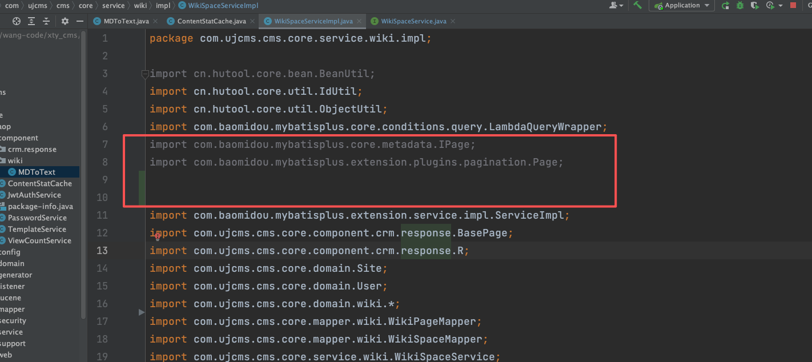The image size is (812, 362).
Task: Run with profiler clock icon
Action: 769,6
